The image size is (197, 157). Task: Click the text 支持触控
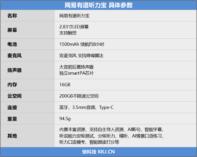click(68, 33)
